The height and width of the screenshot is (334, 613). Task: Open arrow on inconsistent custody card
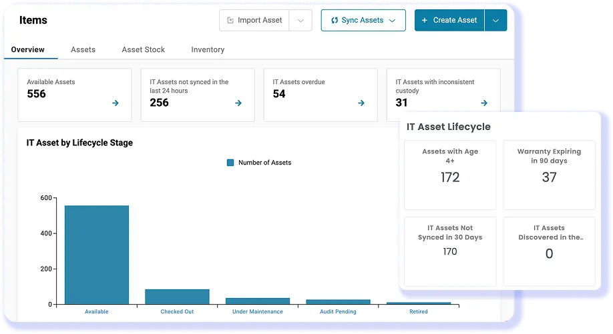[x=484, y=103]
